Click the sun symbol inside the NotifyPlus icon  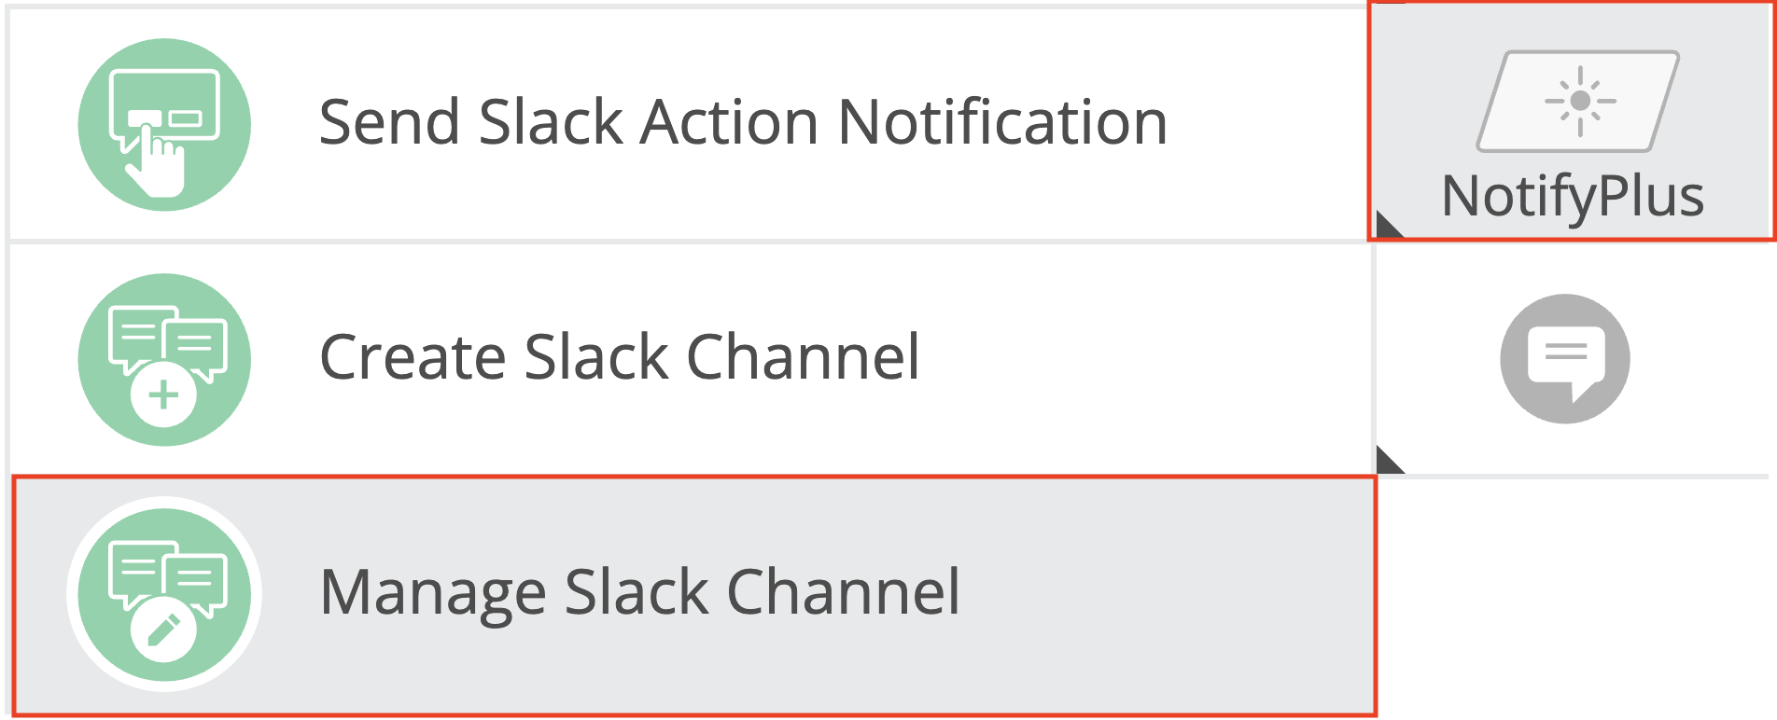click(x=1580, y=101)
